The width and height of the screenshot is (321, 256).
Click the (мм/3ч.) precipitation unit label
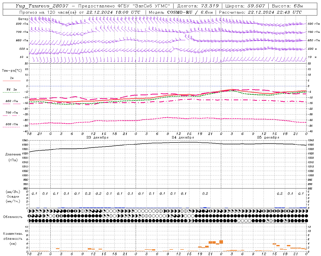point(13,192)
